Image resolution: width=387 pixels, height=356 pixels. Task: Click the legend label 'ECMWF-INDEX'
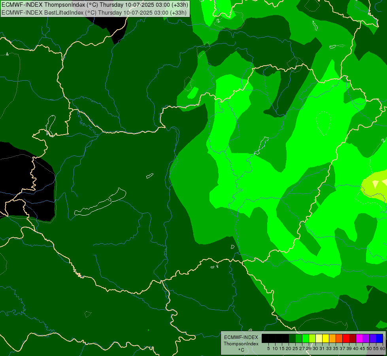pos(241,337)
